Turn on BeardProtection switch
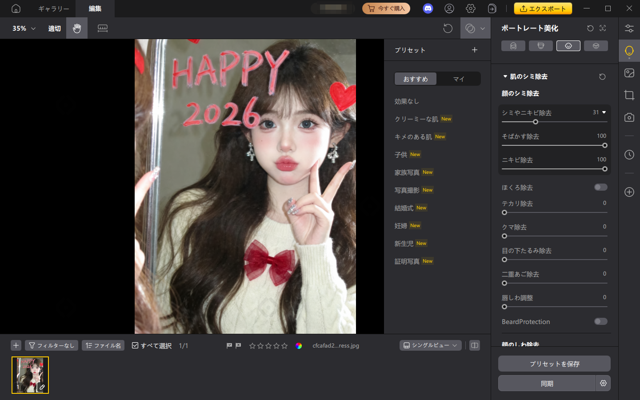640x400 pixels. (x=600, y=321)
